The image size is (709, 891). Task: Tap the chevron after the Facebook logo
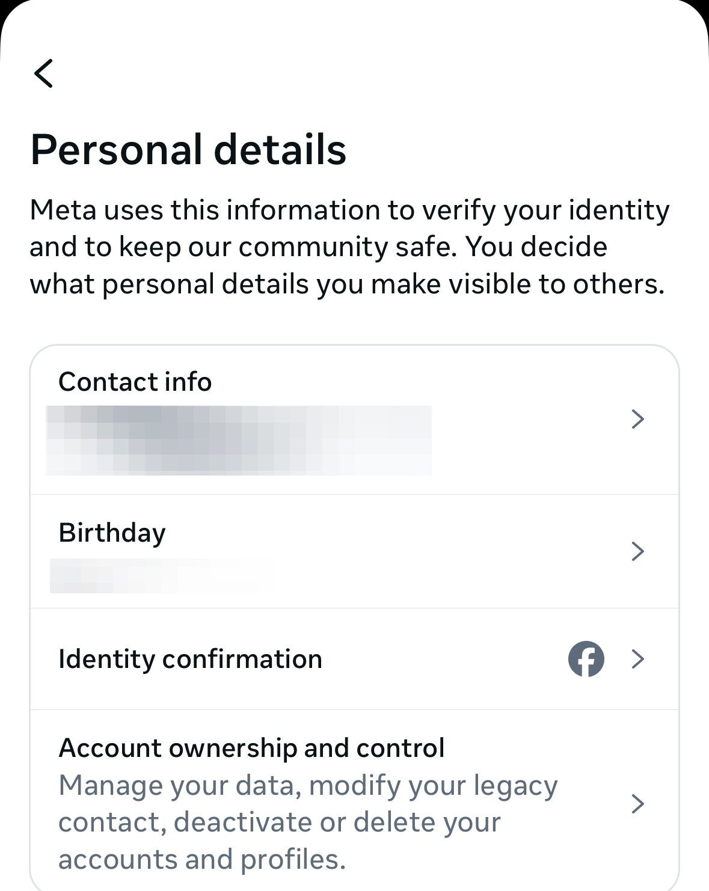coord(638,659)
